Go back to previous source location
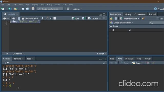 5,19
